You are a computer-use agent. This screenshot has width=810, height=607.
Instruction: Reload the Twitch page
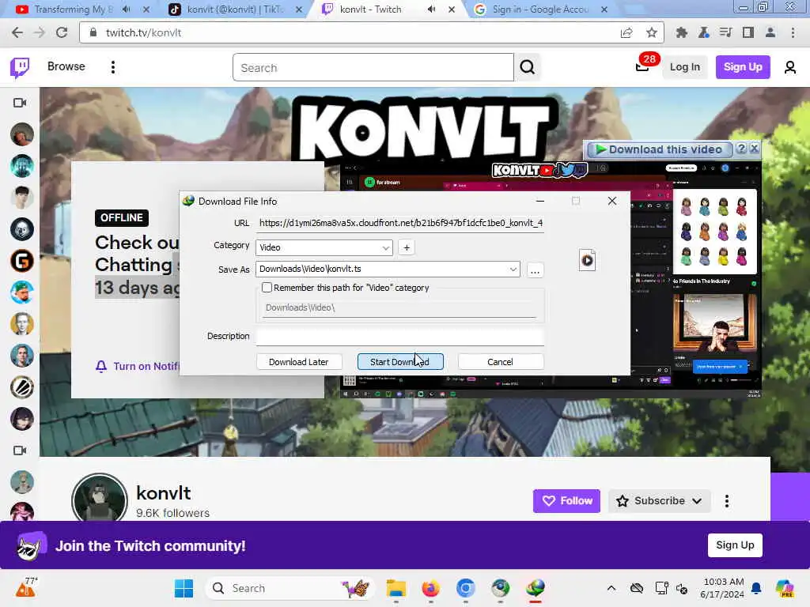click(x=62, y=32)
